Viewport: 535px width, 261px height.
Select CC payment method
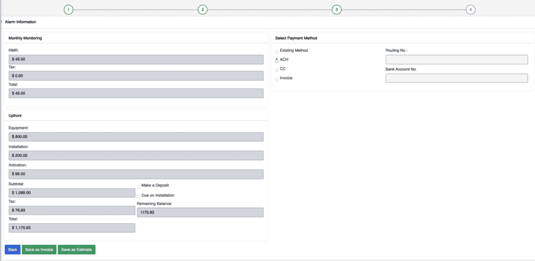[x=277, y=70]
